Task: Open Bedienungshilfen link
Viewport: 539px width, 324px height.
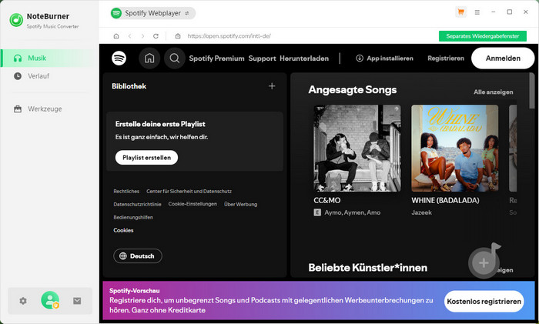Action: point(133,217)
